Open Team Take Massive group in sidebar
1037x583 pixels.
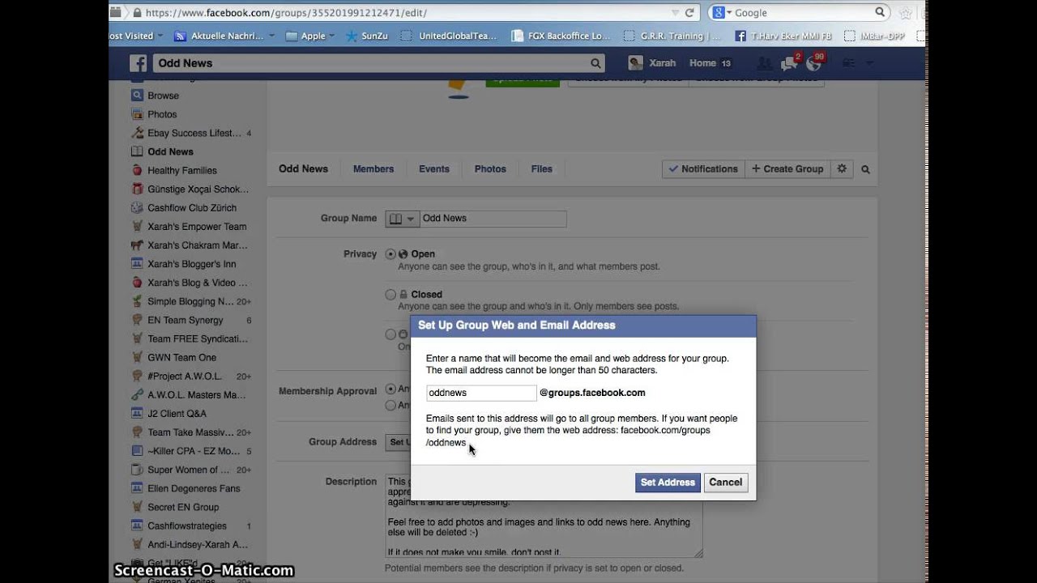click(x=190, y=432)
